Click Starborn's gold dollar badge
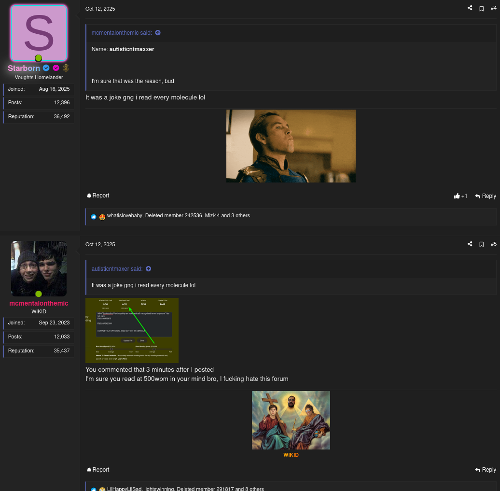This screenshot has width=500, height=491. click(x=66, y=68)
